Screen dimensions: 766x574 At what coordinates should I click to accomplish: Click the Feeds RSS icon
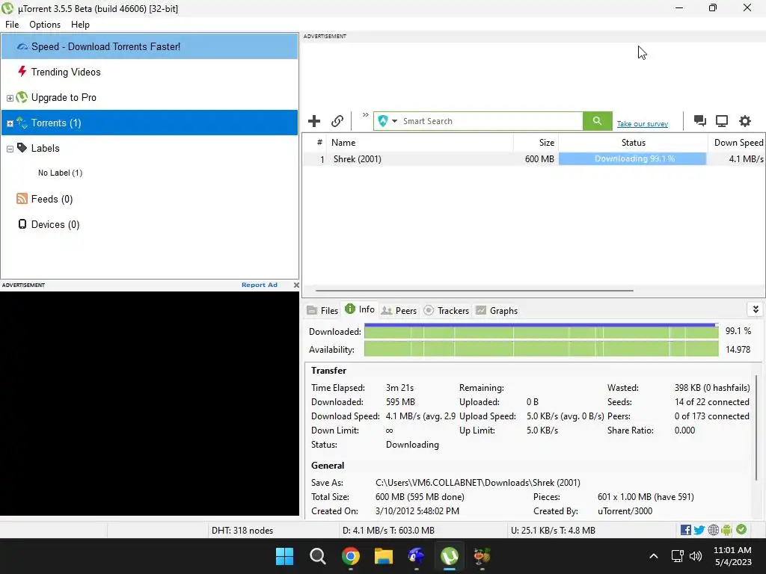[22, 198]
